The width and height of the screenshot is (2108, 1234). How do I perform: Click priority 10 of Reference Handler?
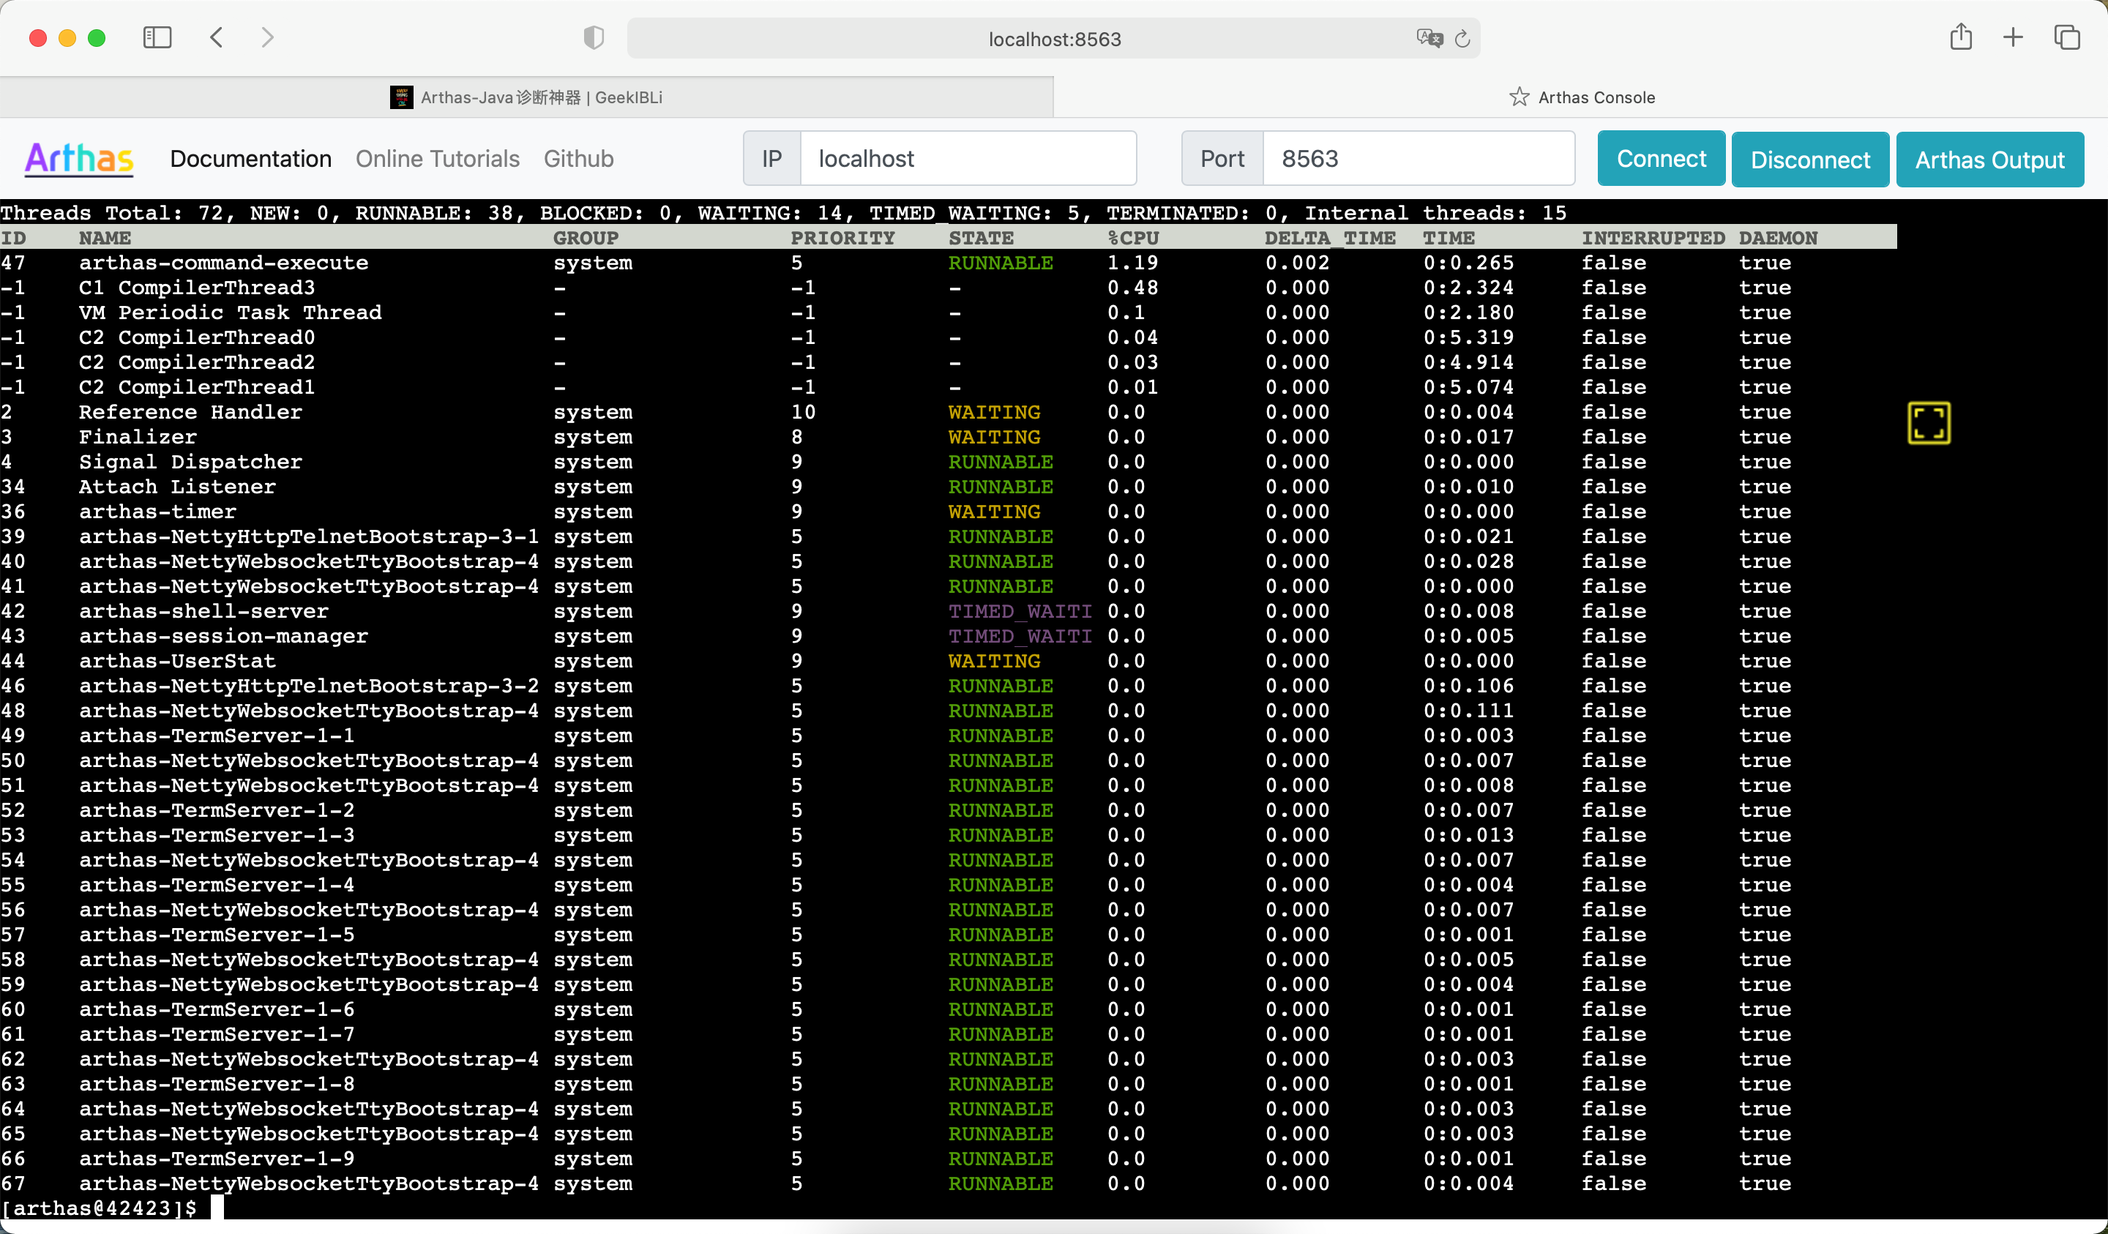click(803, 413)
